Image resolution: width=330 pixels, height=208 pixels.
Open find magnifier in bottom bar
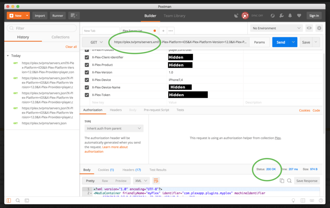tap(18, 201)
